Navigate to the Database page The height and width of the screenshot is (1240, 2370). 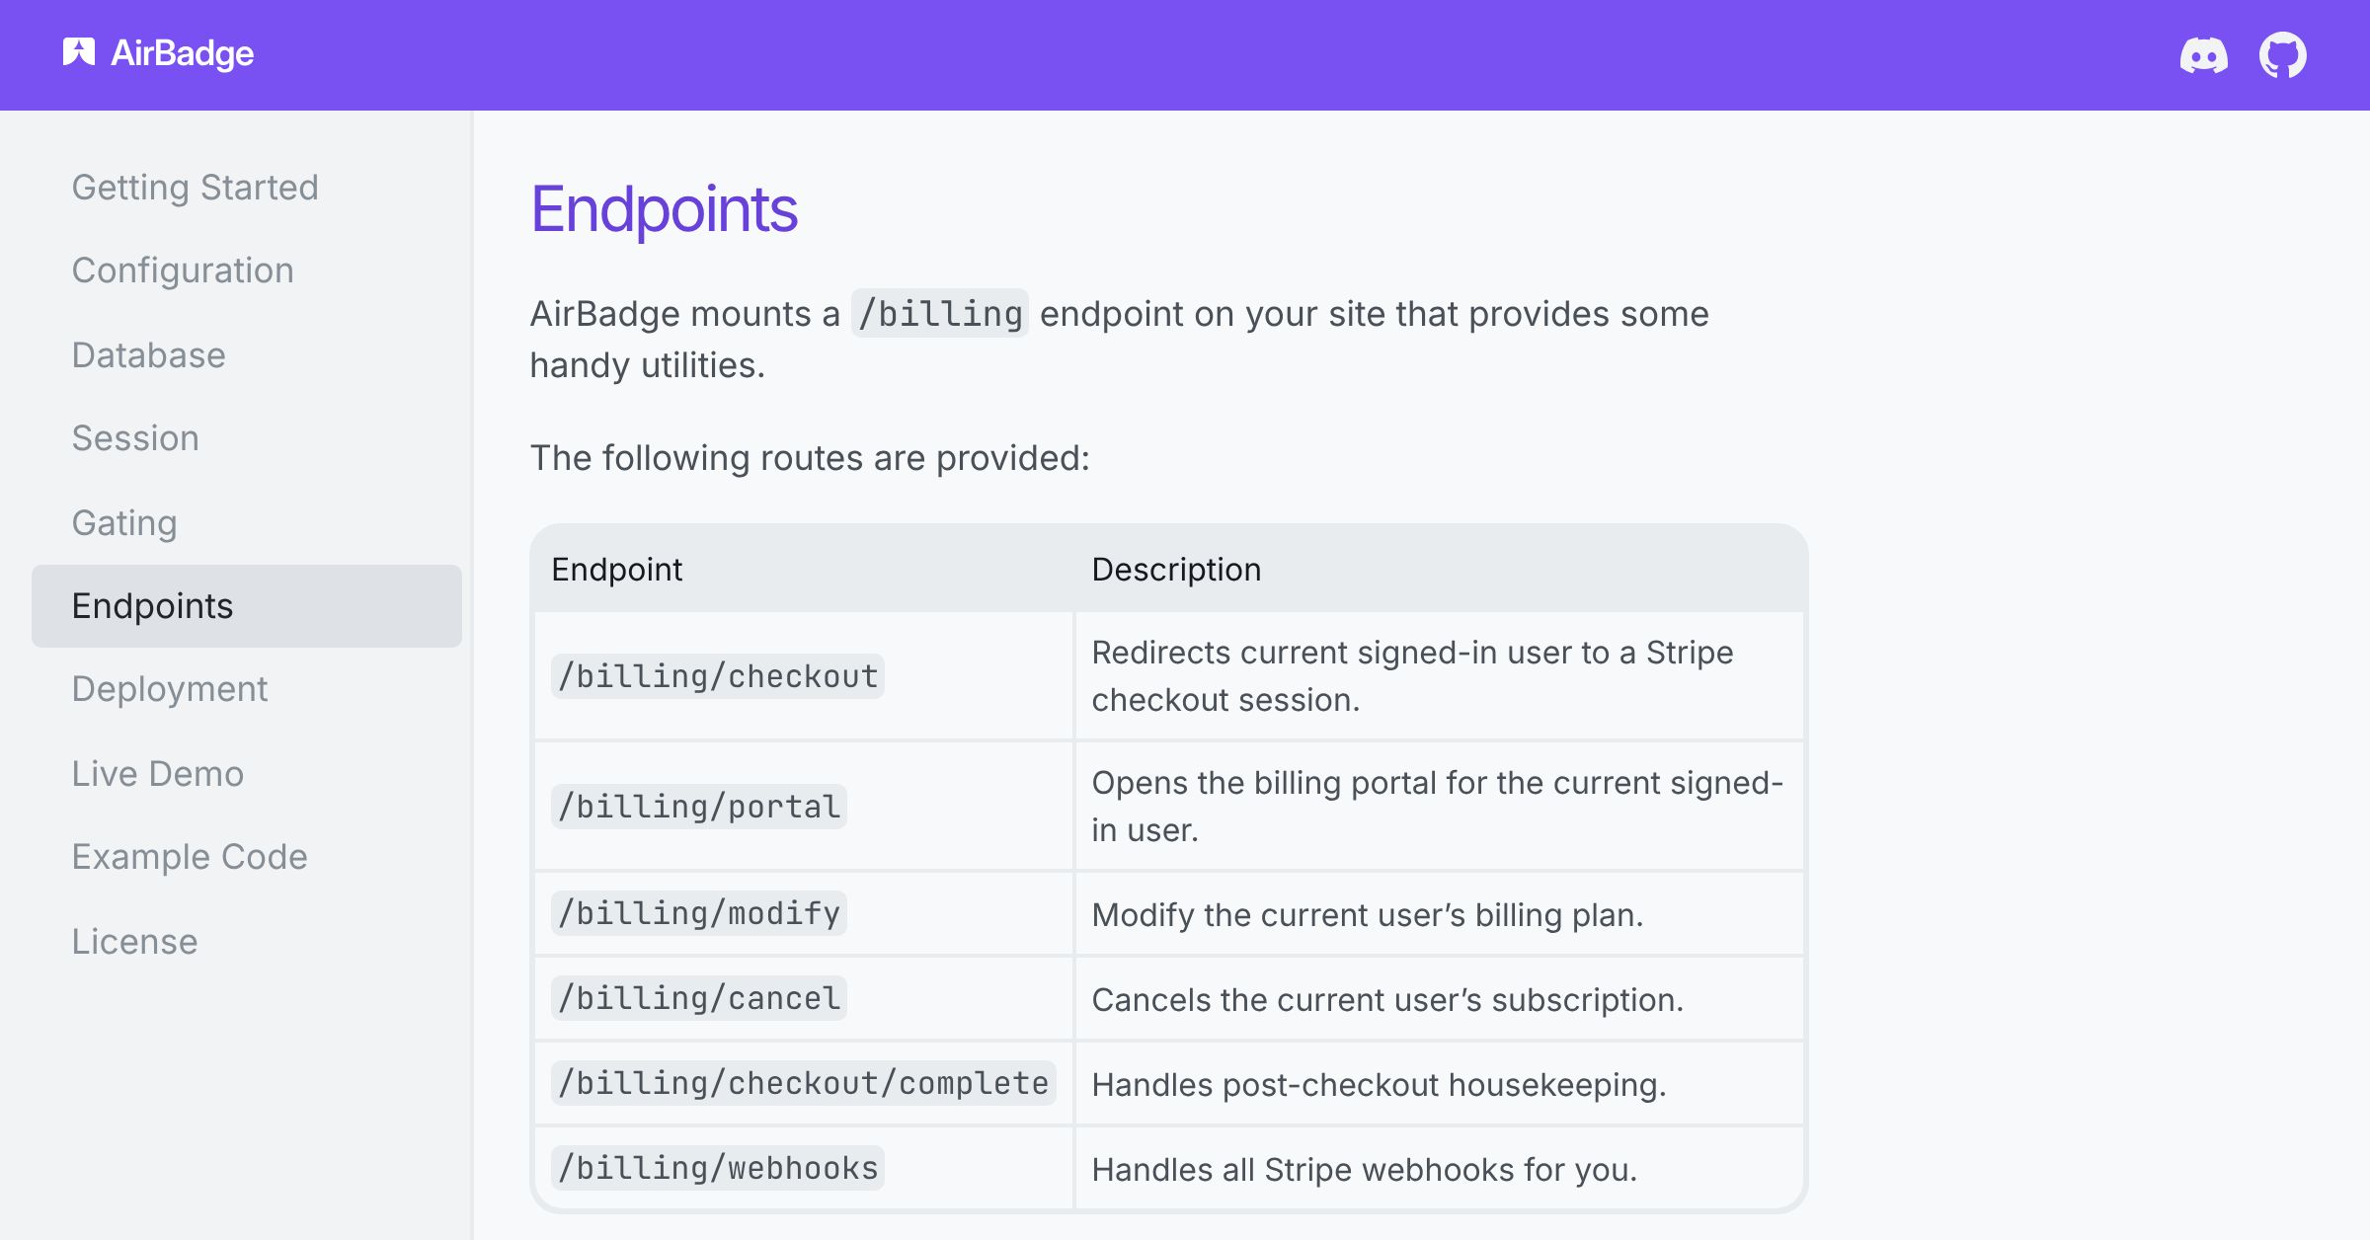pos(148,355)
